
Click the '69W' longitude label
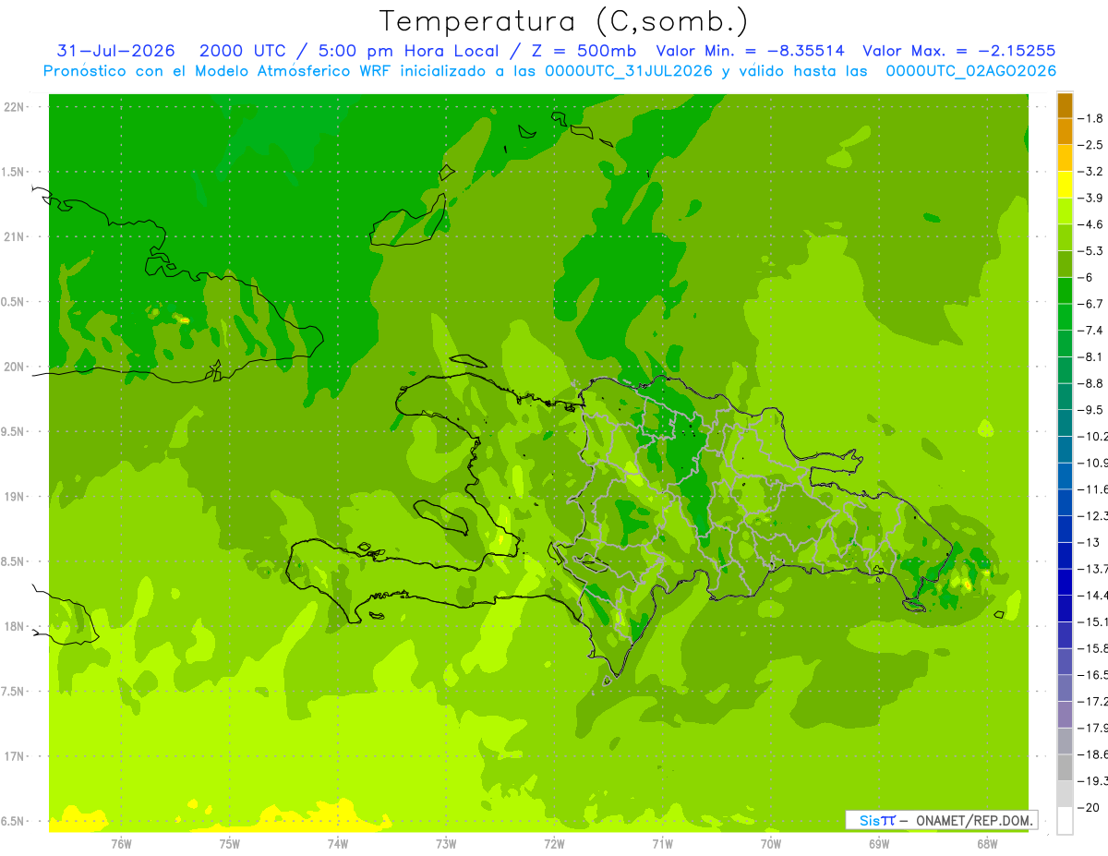pos(879,843)
